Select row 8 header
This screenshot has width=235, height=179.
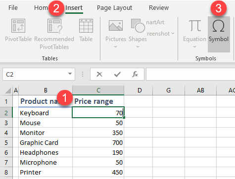(x=6, y=173)
